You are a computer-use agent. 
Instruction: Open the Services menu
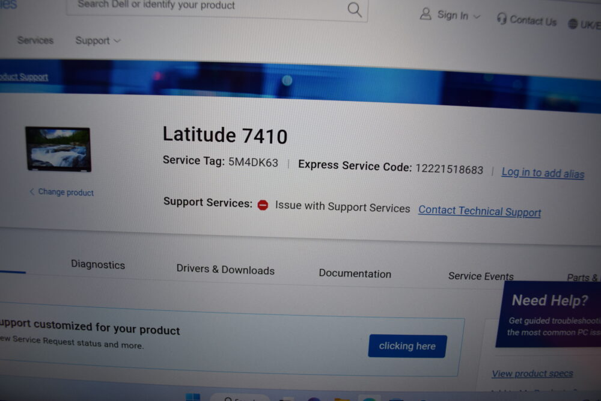35,40
